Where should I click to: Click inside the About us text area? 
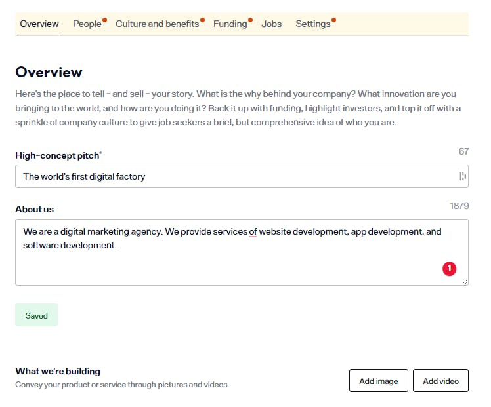pos(242,252)
